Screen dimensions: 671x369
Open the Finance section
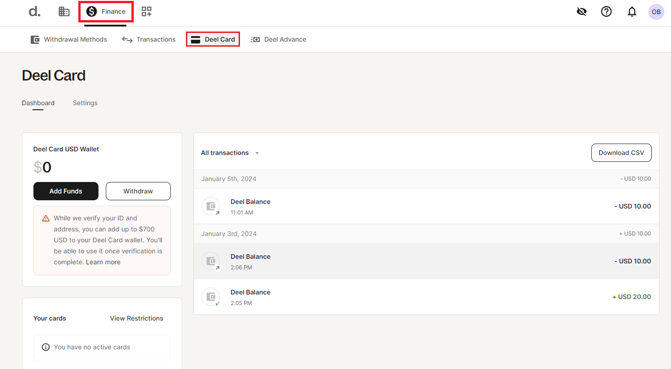[106, 11]
